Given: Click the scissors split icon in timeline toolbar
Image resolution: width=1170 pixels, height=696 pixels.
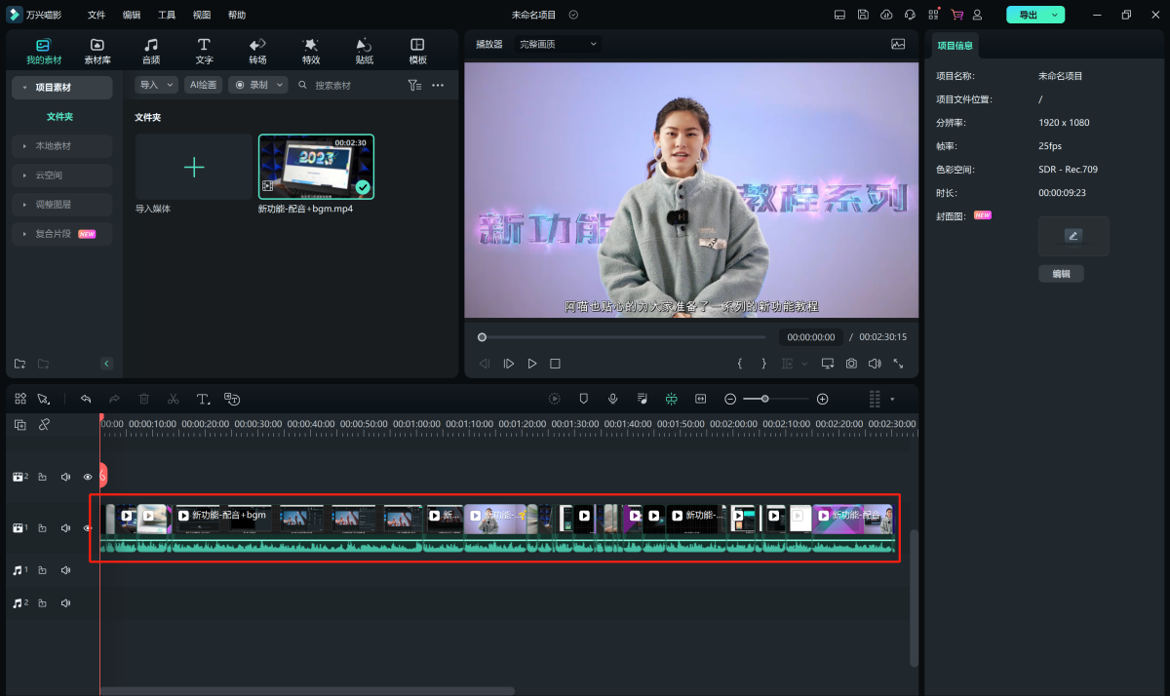Looking at the screenshot, I should coord(173,399).
